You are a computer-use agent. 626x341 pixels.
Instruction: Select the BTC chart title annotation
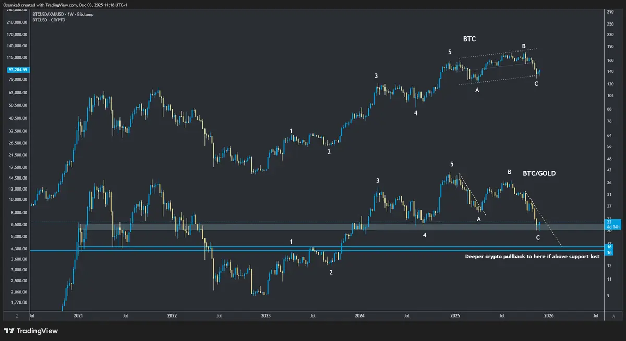tap(469, 39)
